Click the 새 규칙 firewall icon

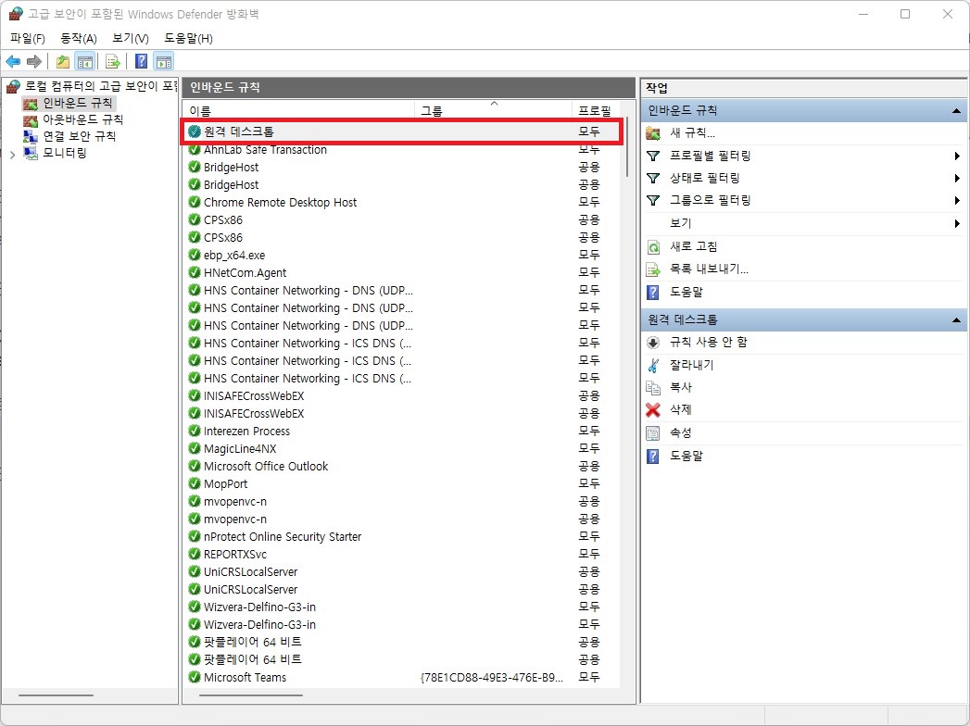[652, 133]
